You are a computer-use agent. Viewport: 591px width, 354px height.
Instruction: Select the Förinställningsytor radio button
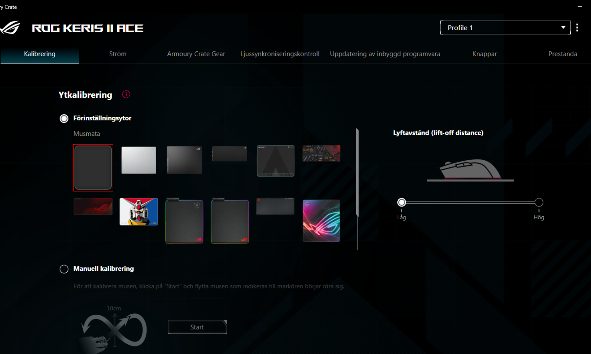[x=64, y=118]
